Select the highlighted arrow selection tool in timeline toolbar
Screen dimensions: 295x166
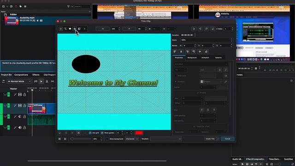(41, 81)
